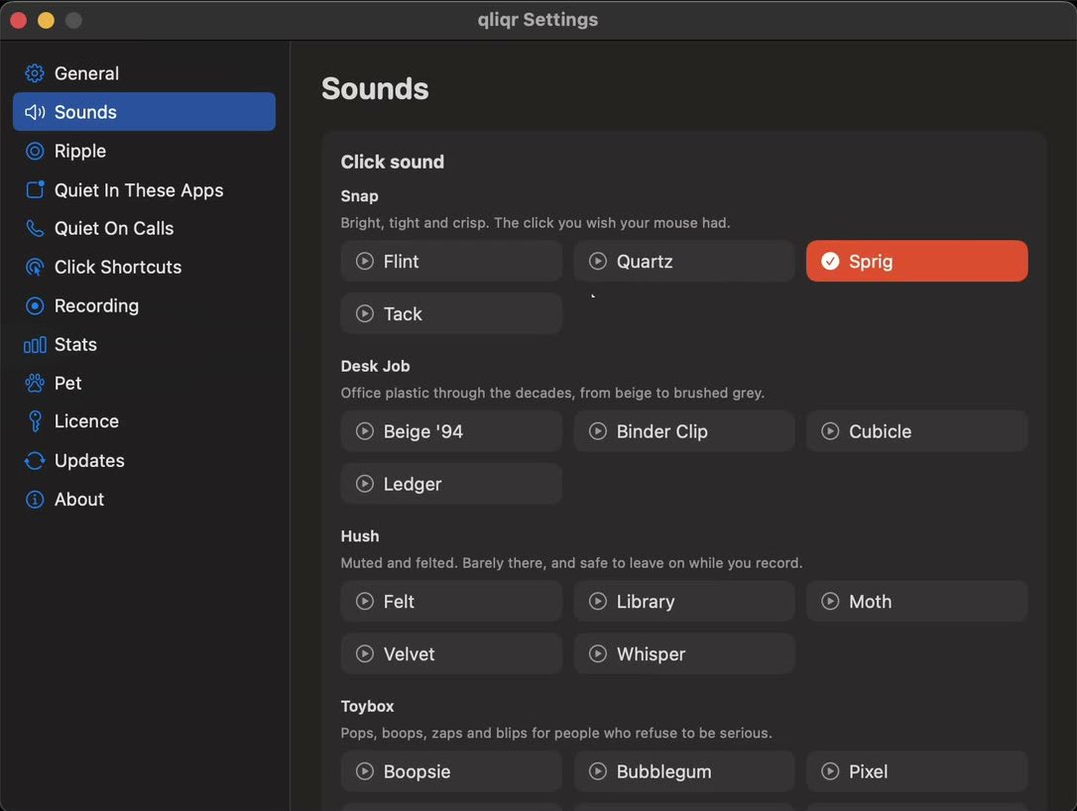The width and height of the screenshot is (1077, 811).
Task: Click the Pet paw print icon
Action: (x=35, y=383)
